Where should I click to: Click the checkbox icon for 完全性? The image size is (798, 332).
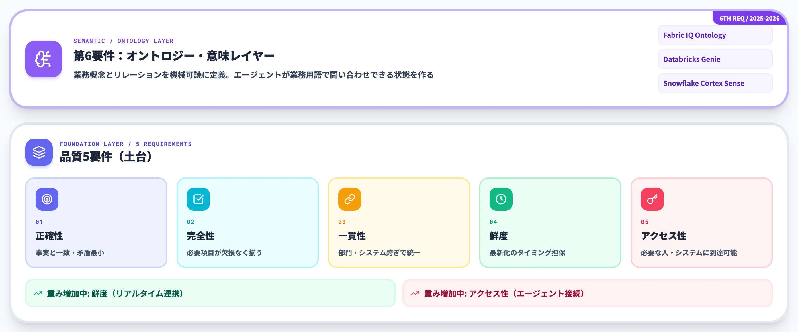click(x=198, y=199)
